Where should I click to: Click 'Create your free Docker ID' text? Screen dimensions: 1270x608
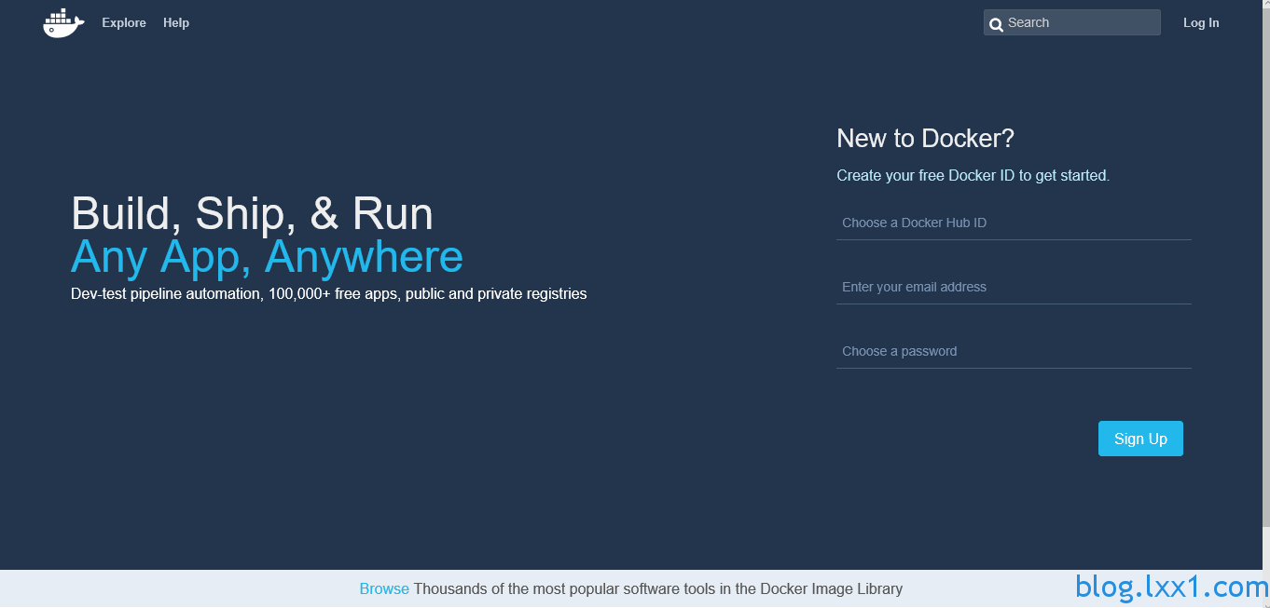point(973,175)
